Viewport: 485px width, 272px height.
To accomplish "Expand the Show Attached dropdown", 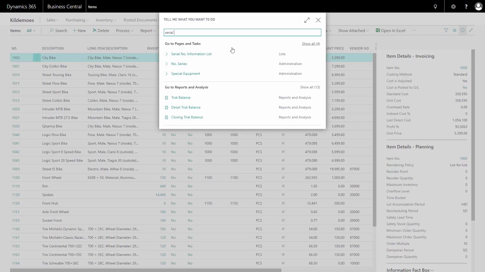I will coord(354,31).
